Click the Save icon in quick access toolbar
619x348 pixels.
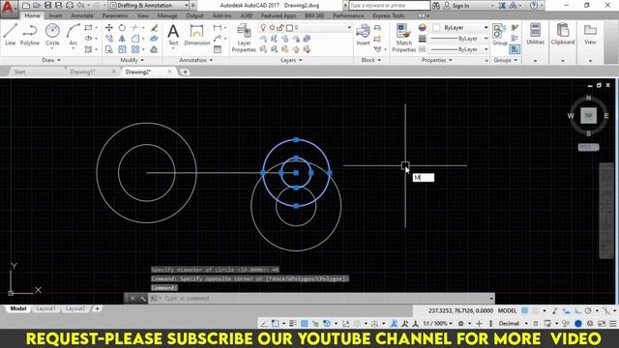(x=47, y=5)
